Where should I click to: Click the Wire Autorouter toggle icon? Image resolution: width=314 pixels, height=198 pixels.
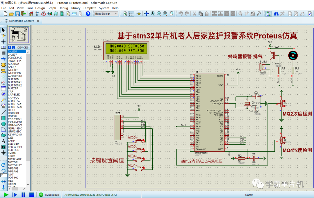pyautogui.click(x=268, y=14)
